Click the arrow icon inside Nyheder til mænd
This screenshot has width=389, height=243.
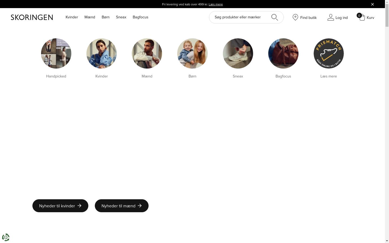pos(140,206)
